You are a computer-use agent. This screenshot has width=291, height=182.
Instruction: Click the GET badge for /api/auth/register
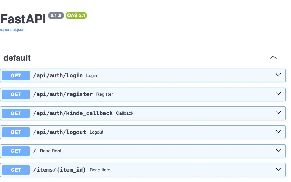[16, 94]
